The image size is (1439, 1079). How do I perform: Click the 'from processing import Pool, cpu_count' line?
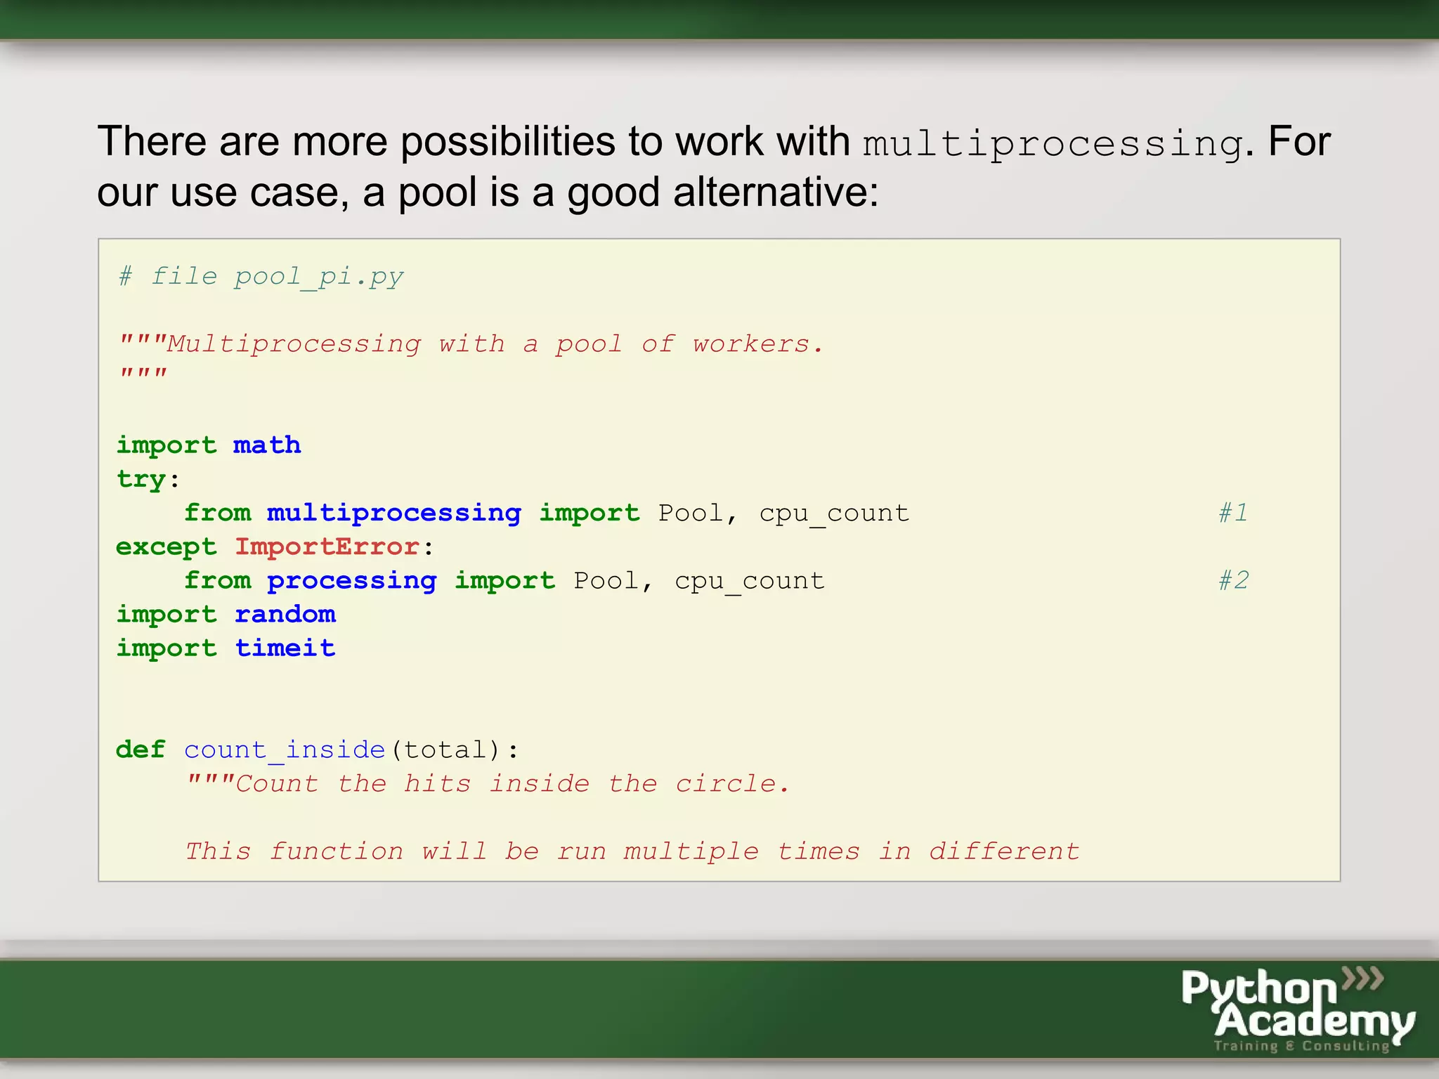[504, 580]
